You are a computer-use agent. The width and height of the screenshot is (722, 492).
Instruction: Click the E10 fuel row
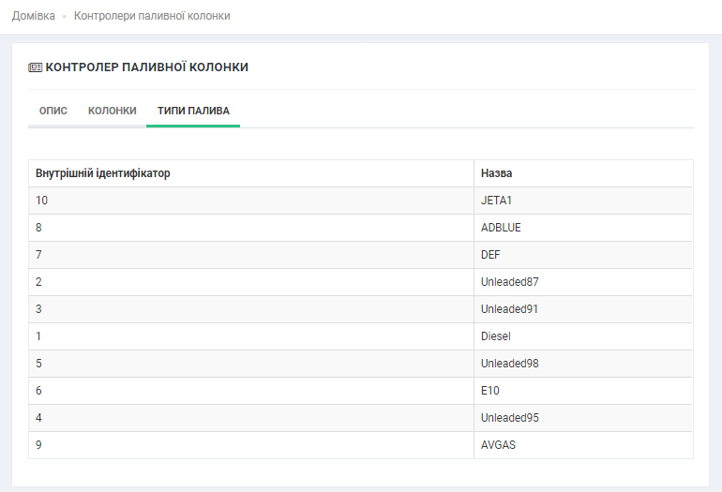(x=489, y=391)
